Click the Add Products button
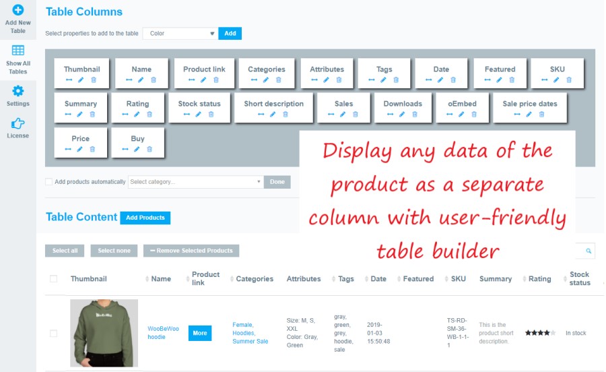This screenshot has height=372, width=606. click(x=145, y=218)
